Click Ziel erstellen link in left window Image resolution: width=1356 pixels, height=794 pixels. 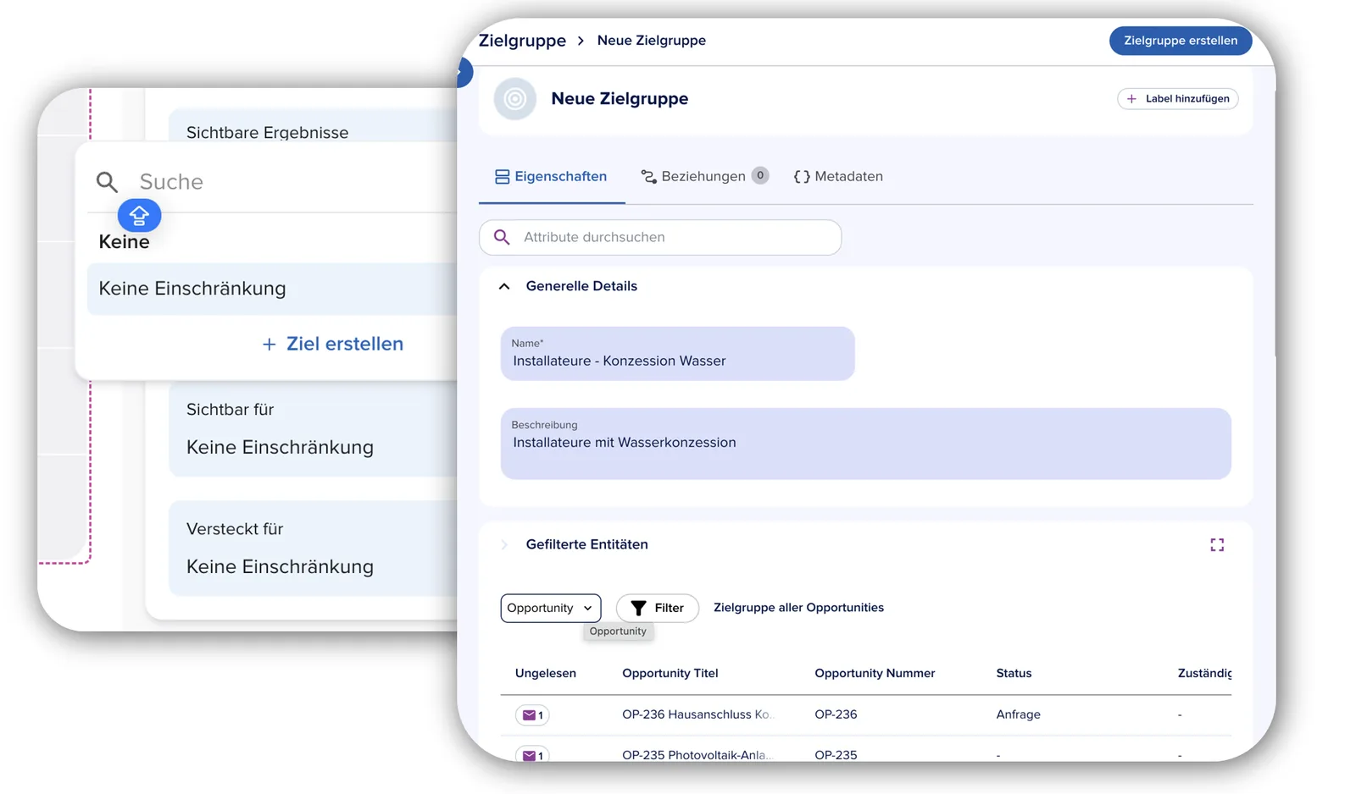(x=333, y=345)
